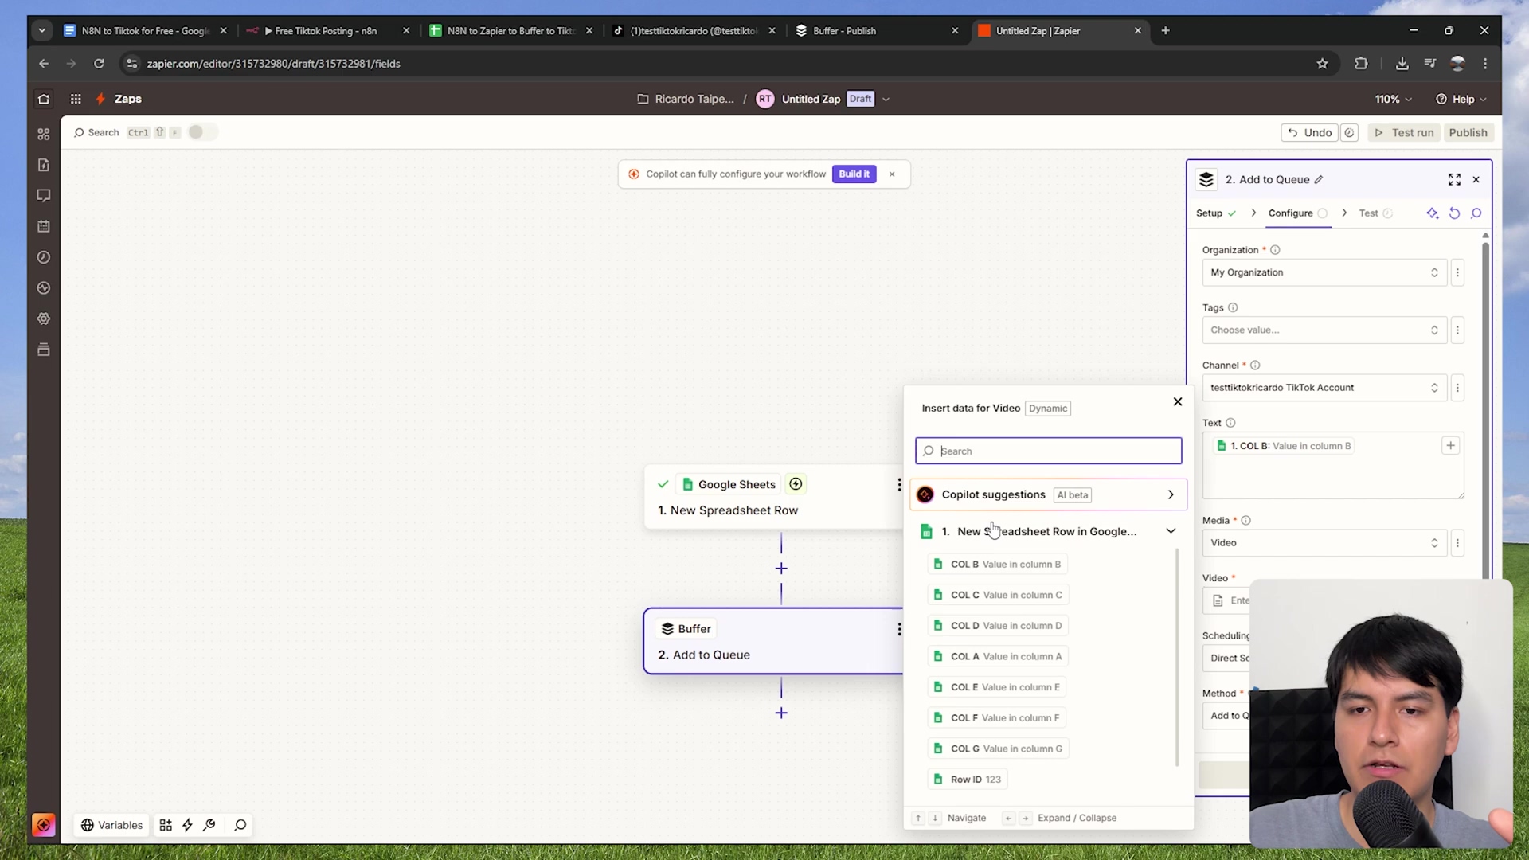Click the Test run button
Image resolution: width=1529 pixels, height=860 pixels.
tap(1404, 132)
